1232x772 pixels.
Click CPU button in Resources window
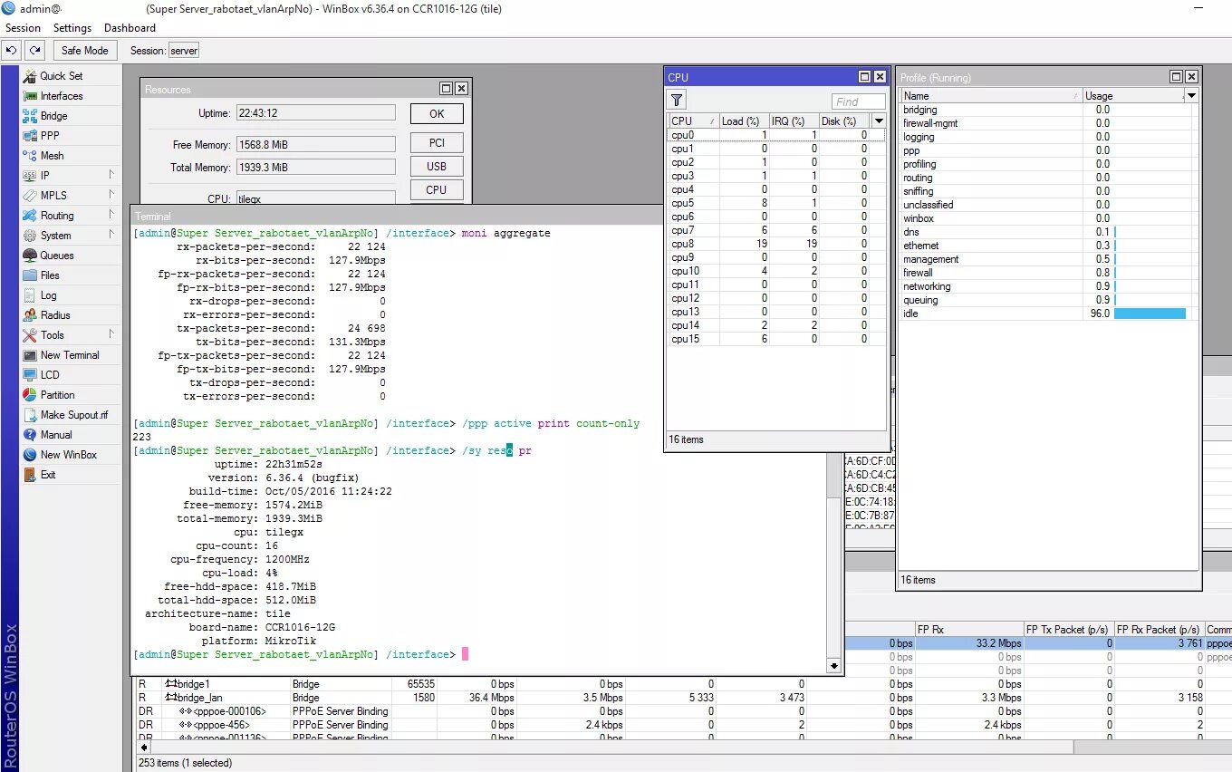[437, 190]
